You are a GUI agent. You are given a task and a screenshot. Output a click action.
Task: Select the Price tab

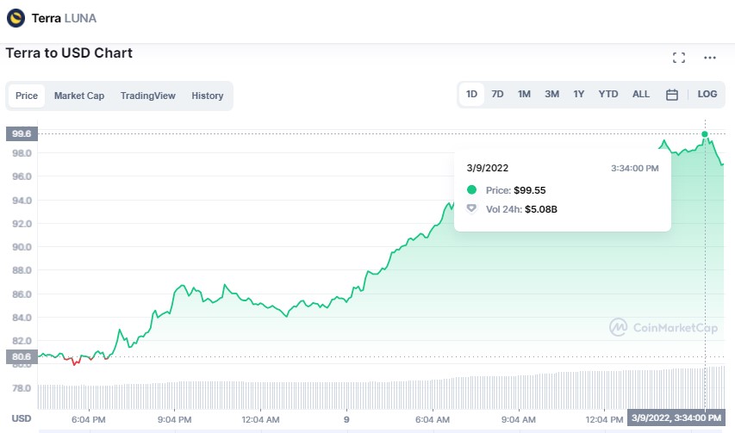(27, 96)
